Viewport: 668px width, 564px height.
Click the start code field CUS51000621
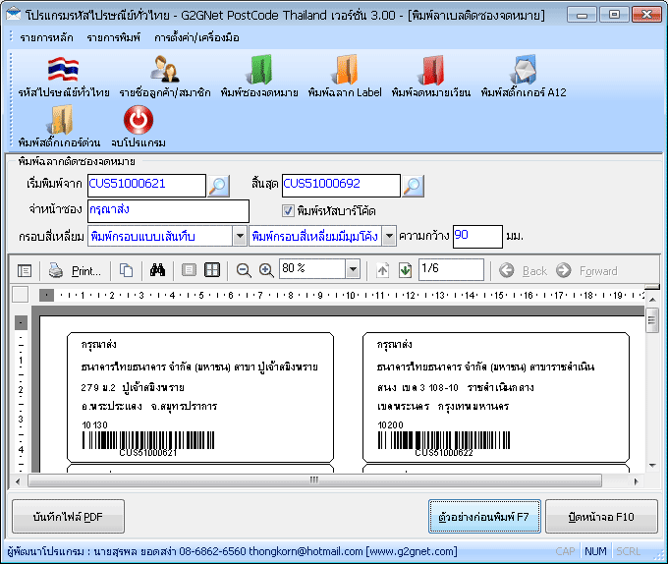point(146,186)
